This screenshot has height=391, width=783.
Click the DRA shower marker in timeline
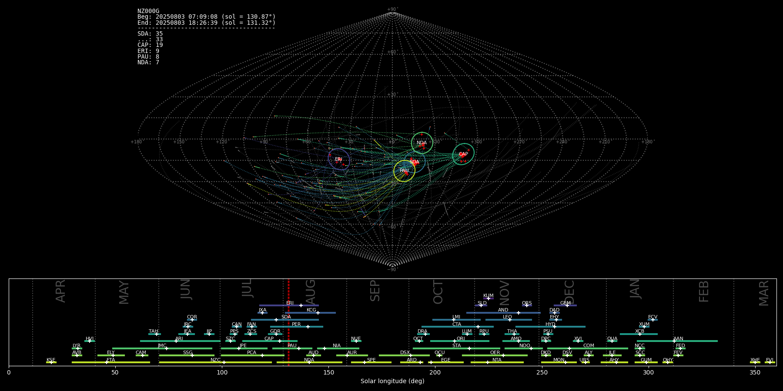[425, 334]
